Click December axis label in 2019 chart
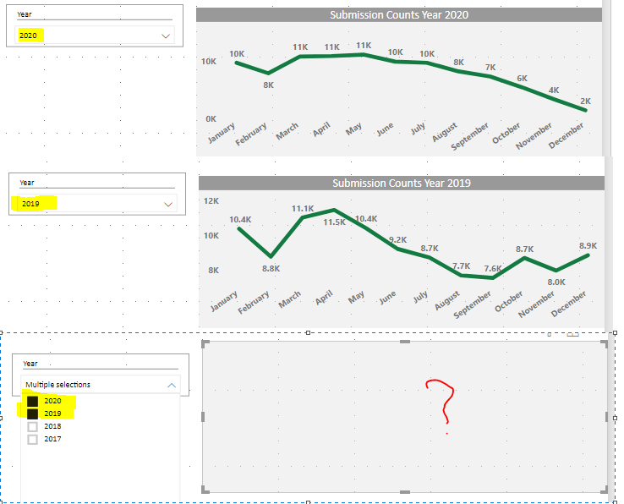Viewport: 624px width, 504px height. (568, 304)
